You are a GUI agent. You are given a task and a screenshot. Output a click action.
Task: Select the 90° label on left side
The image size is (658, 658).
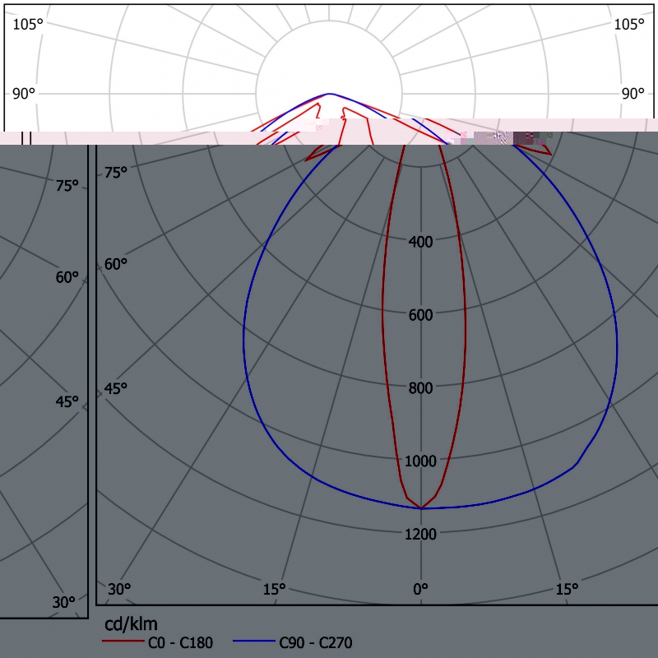[24, 93]
